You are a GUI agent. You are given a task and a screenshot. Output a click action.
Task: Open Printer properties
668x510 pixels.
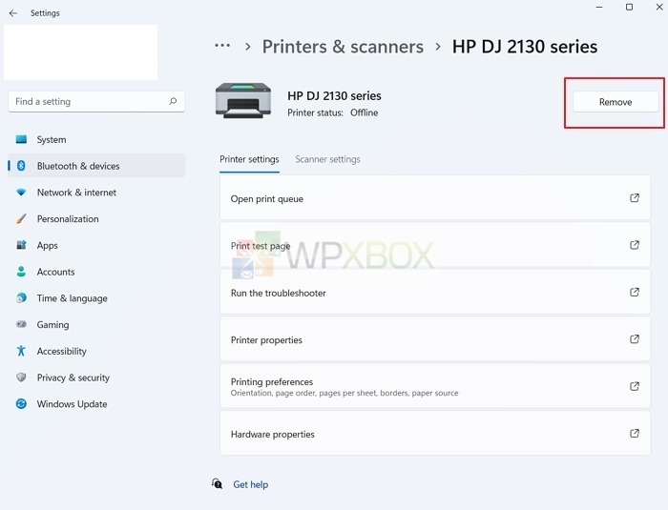pos(435,339)
